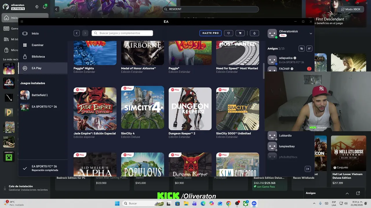
Task: Open the Dungeon Keeper 2 game cover
Action: point(190,109)
